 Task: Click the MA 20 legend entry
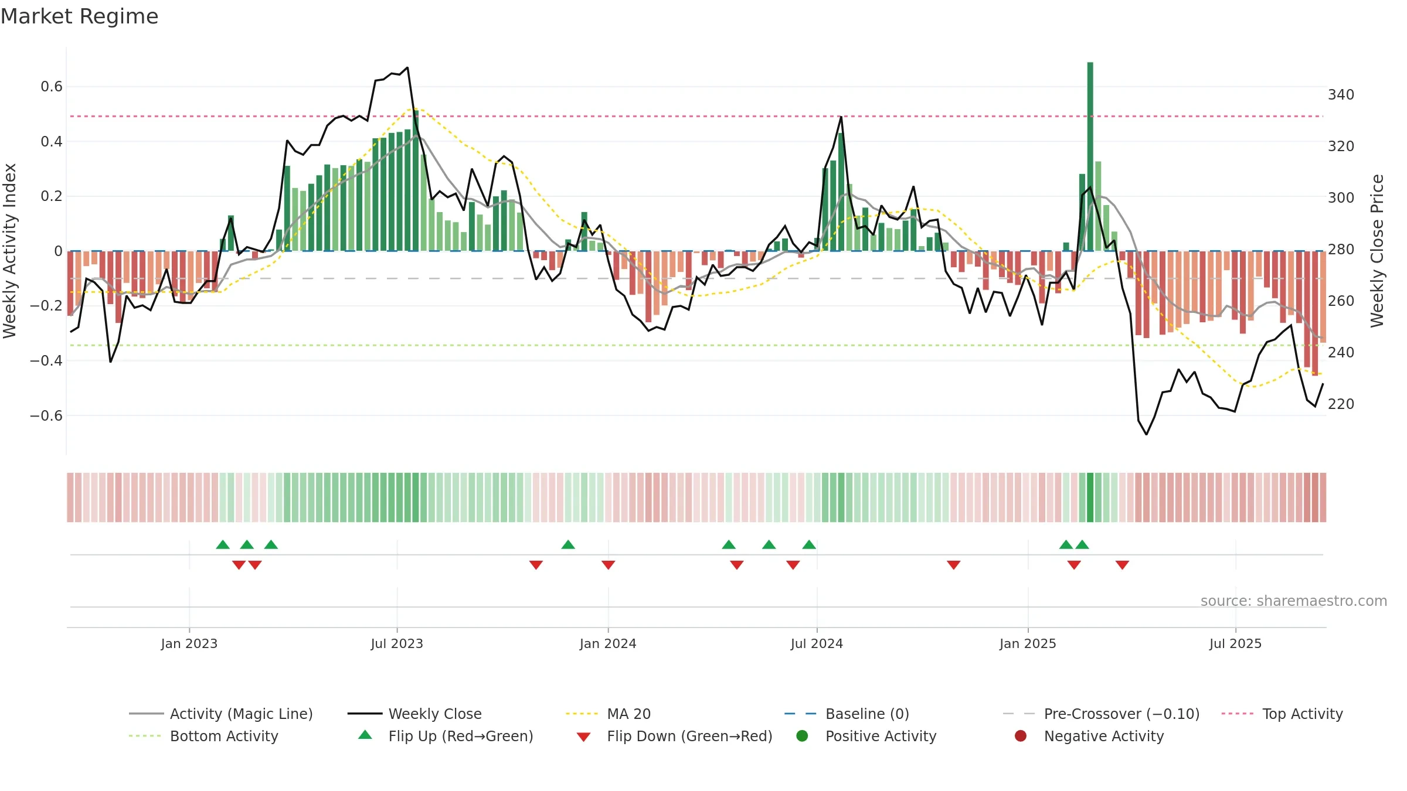608,714
